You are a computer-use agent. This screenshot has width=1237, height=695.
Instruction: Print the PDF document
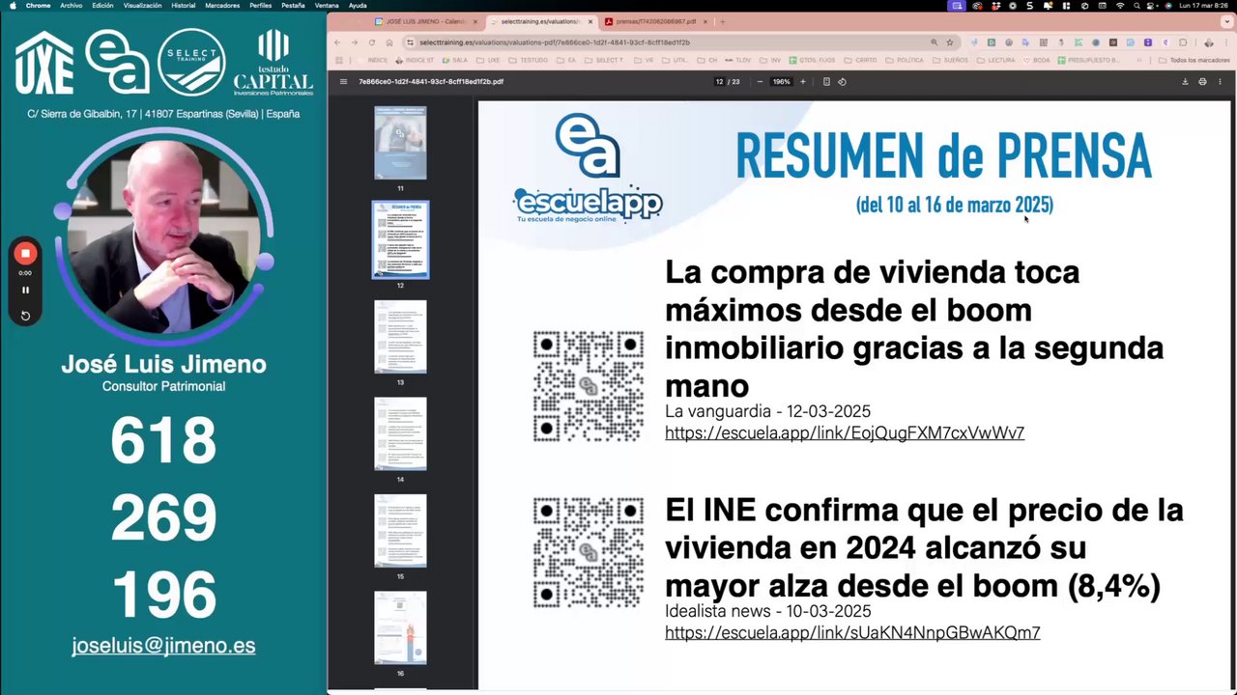point(1202,82)
